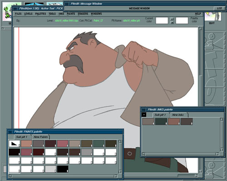Pick the dark olive swatch ending the top paint row
The width and height of the screenshot is (227, 181).
click(111, 143)
